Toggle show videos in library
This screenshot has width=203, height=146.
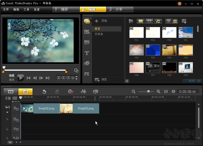pyautogui.click(x=140, y=21)
